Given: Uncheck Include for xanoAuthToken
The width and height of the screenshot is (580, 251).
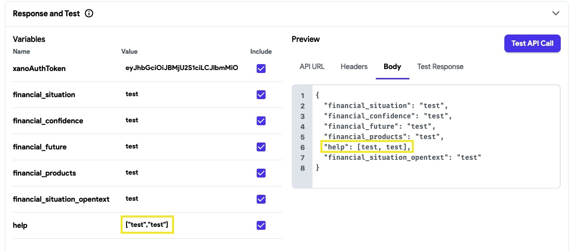Looking at the screenshot, I should 261,69.
